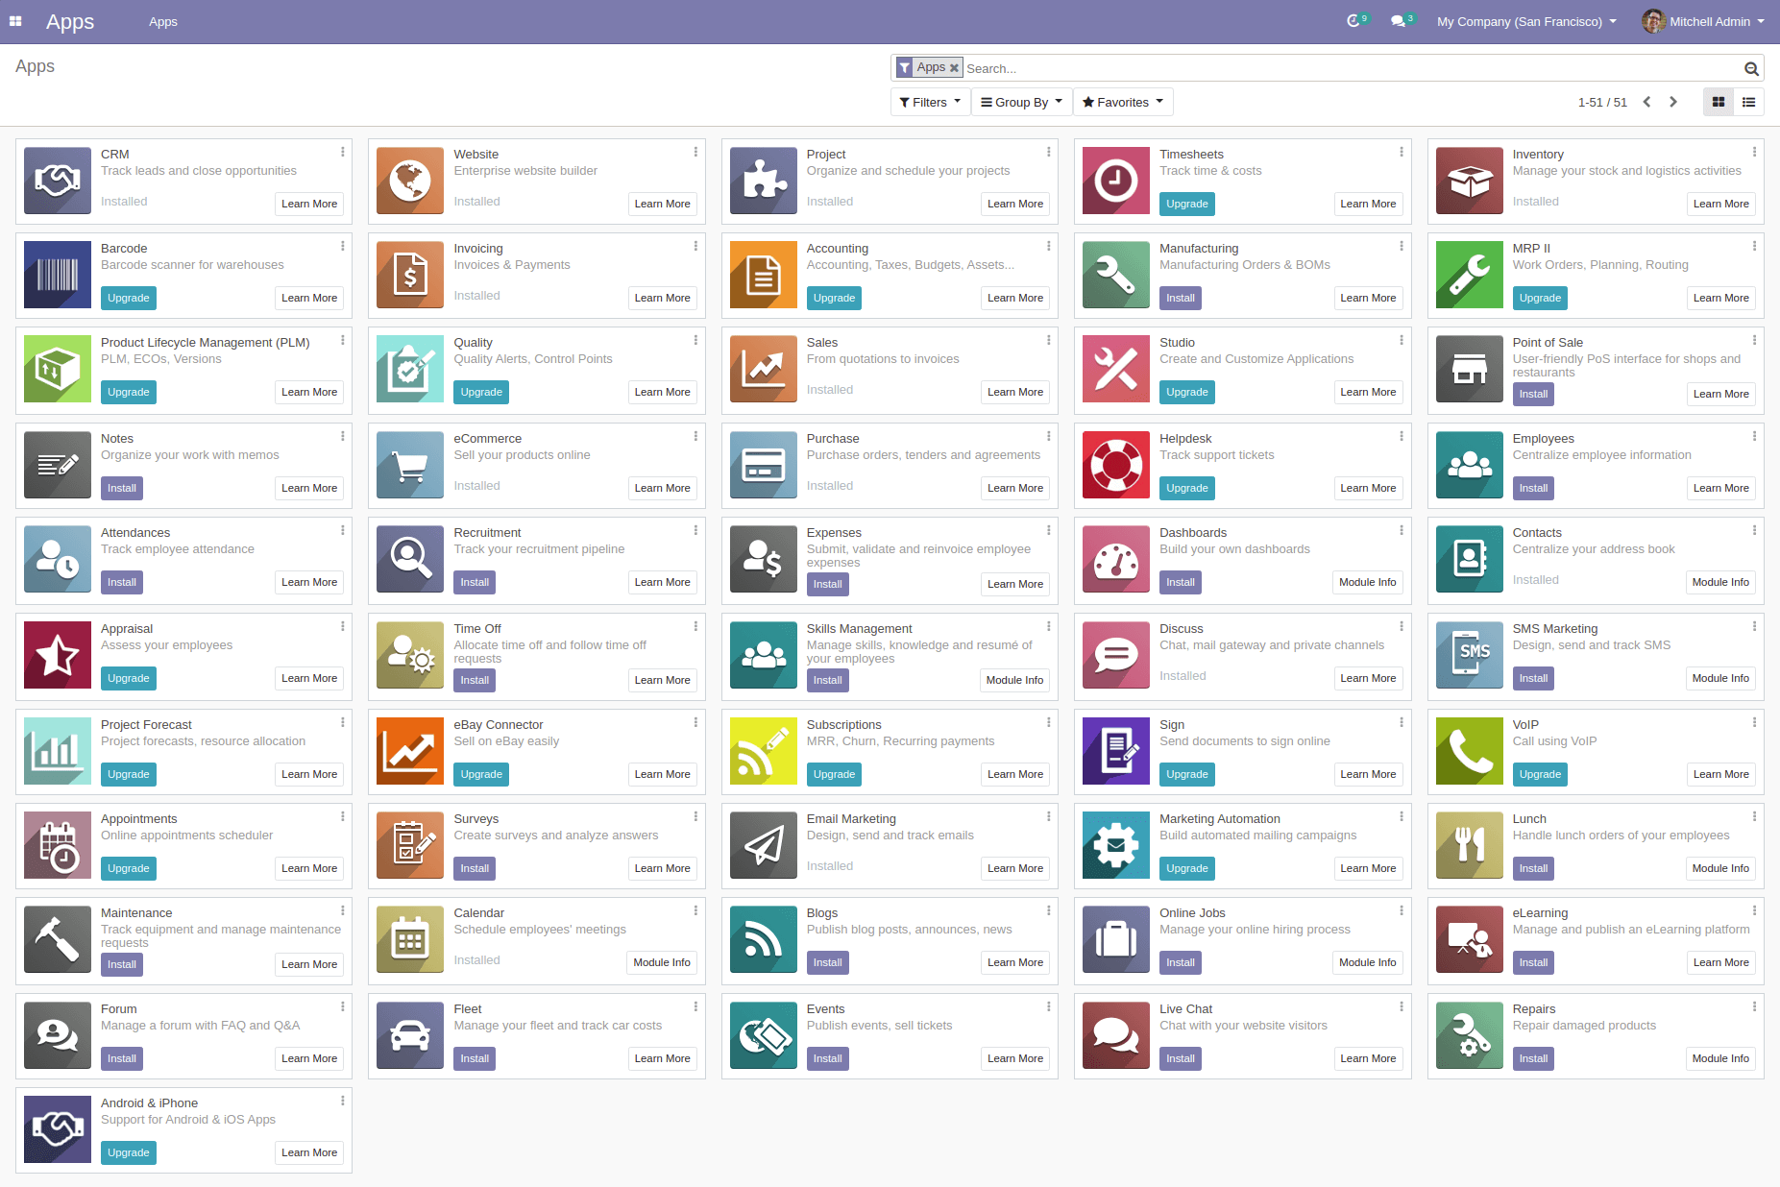Screen dimensions: 1780x1187
Task: Click the Sales chart icon
Action: tap(764, 369)
